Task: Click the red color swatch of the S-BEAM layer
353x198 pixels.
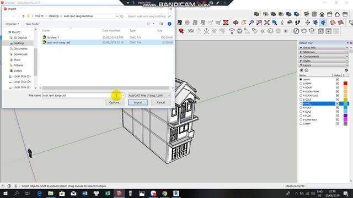Action: tap(345, 84)
